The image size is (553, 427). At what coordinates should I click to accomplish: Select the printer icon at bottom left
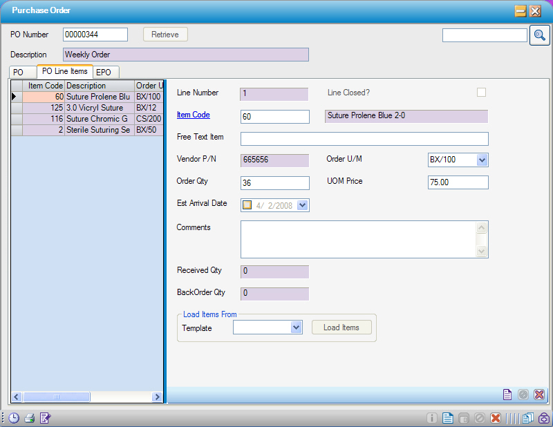pos(28,418)
